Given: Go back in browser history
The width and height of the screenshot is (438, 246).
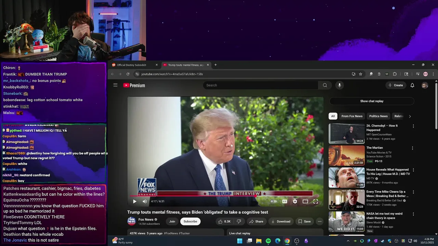Looking at the screenshot, I should (113, 74).
